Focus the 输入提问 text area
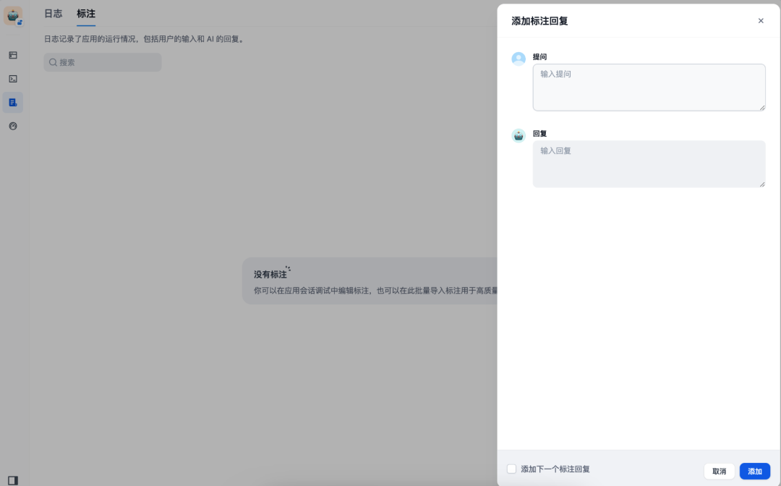781x486 pixels. click(649, 87)
